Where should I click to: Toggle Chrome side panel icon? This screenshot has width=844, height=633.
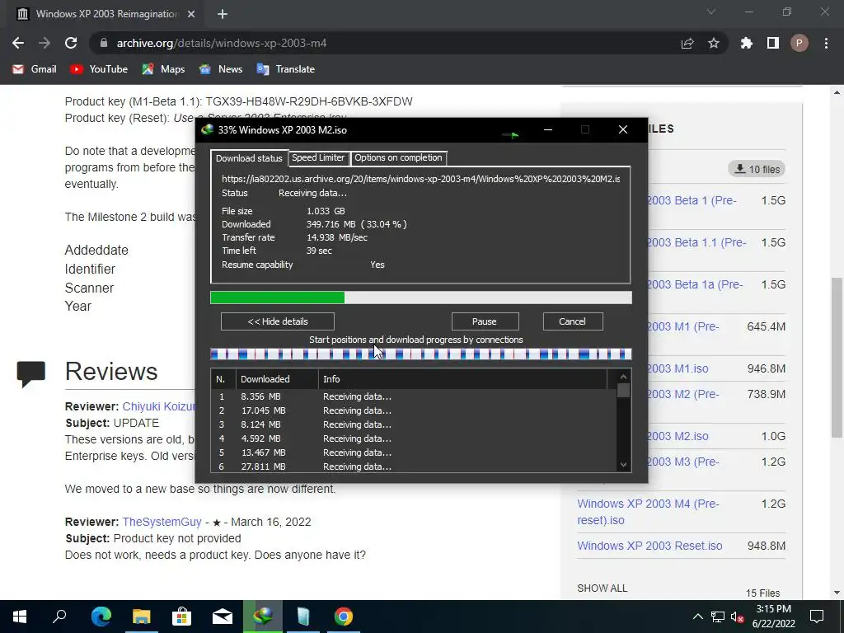[x=773, y=43]
